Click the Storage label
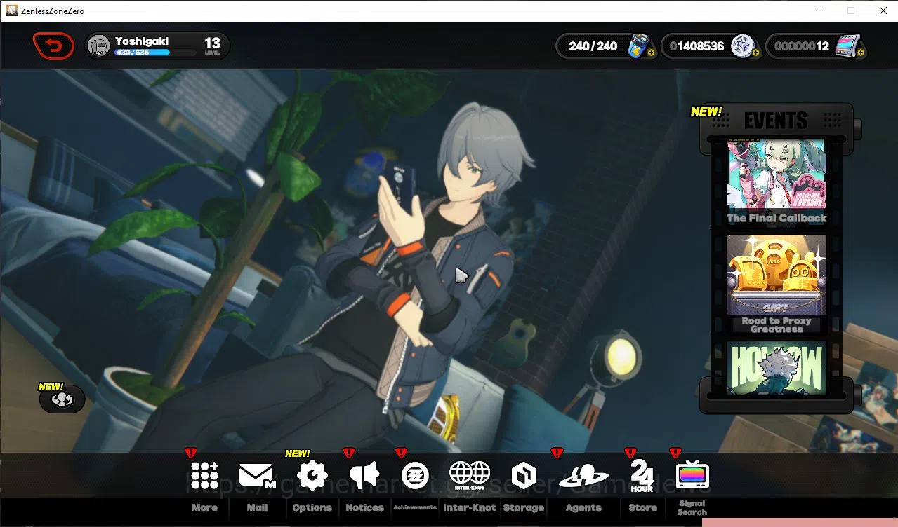 tap(523, 507)
